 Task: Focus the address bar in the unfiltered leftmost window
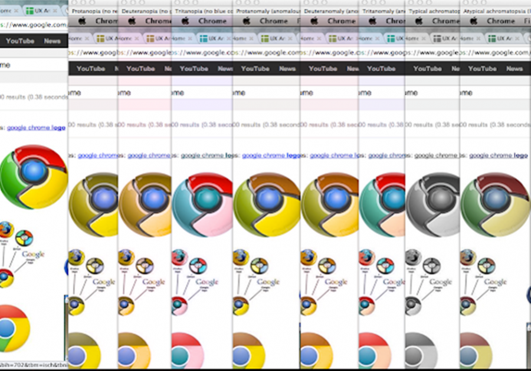point(34,25)
